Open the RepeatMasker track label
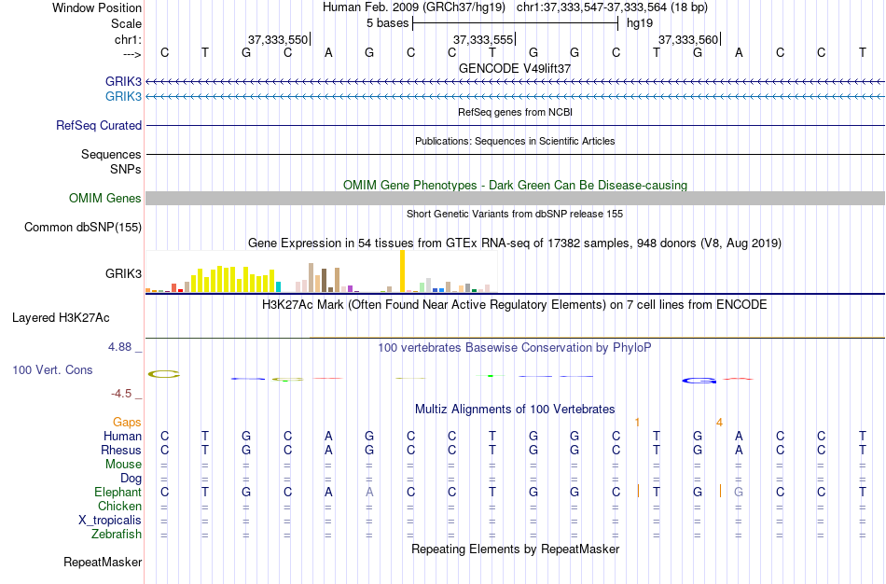 [x=103, y=562]
